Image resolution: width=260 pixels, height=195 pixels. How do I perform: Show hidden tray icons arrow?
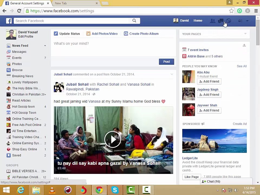pyautogui.click(x=218, y=190)
